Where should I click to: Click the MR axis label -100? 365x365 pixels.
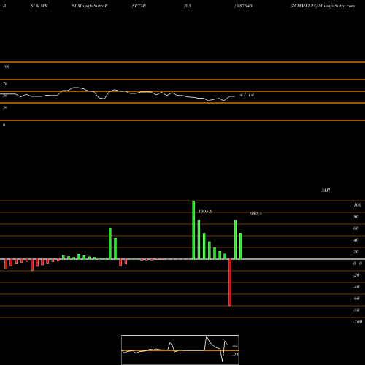click(358, 322)
